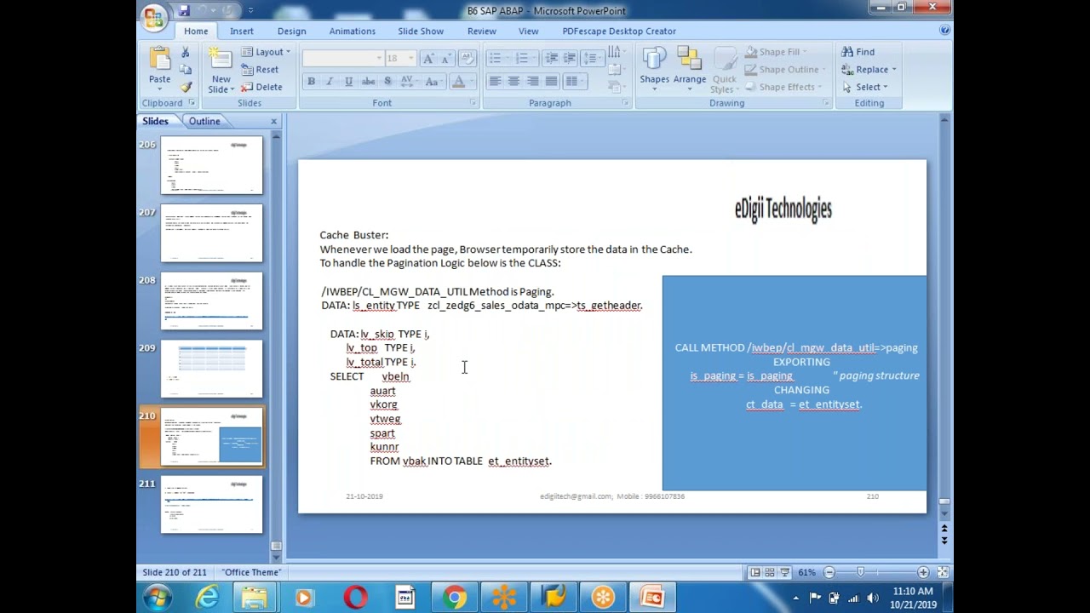Open Windows Start menu

coord(158,598)
